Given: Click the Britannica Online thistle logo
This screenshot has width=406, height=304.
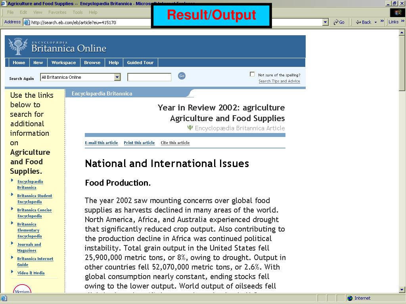Looking at the screenshot, I should click(18, 46).
